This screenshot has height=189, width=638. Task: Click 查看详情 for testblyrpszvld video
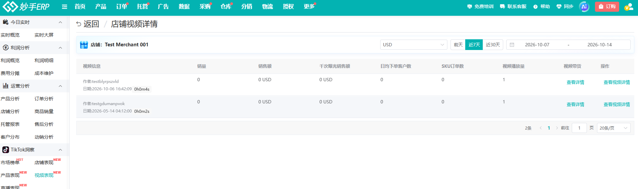[575, 82]
